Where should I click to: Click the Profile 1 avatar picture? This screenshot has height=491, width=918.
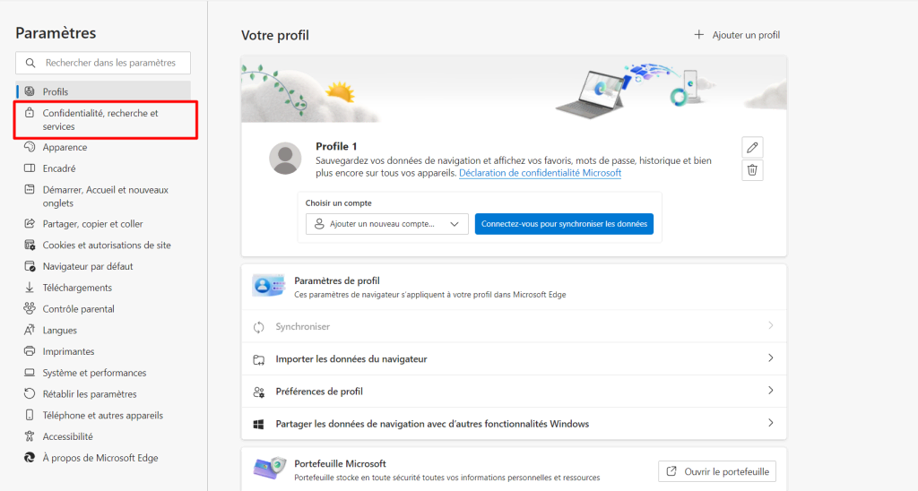[285, 158]
